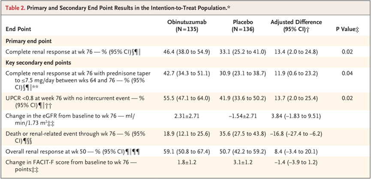Select the "Key secondary end points" section heading

tap(38, 63)
